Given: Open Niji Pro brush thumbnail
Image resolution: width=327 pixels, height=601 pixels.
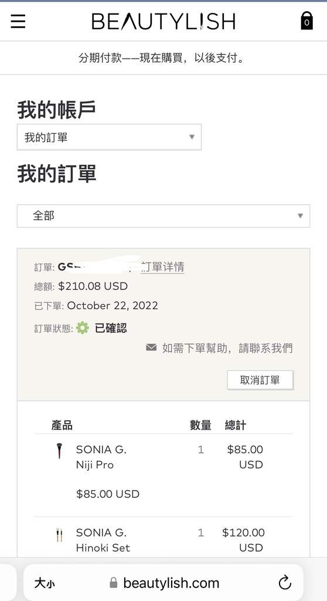Looking at the screenshot, I should (59, 451).
